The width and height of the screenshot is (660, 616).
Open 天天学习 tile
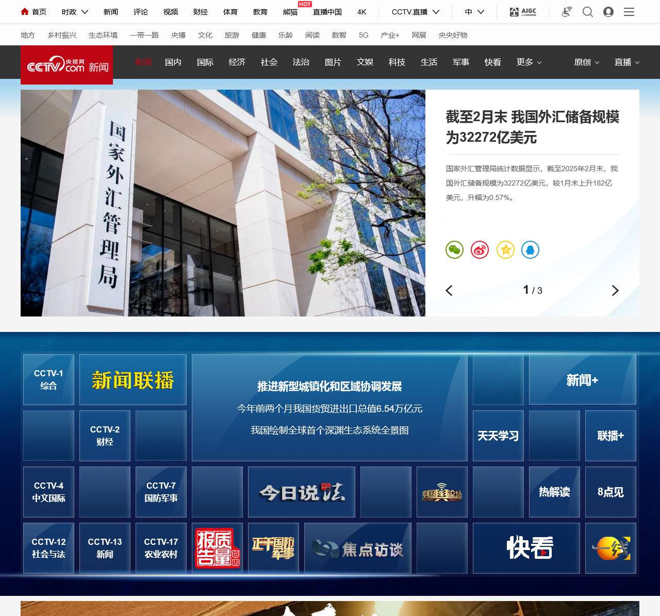pyautogui.click(x=498, y=436)
